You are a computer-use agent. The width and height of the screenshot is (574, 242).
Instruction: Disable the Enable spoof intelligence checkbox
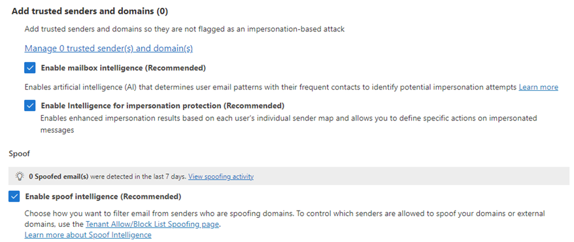(14, 197)
